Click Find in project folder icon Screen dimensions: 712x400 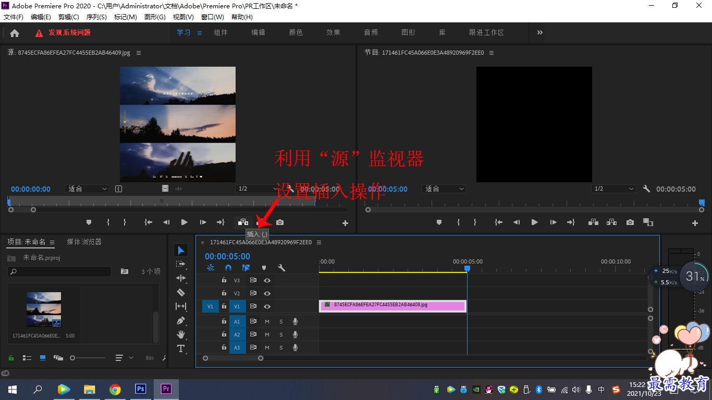125,271
